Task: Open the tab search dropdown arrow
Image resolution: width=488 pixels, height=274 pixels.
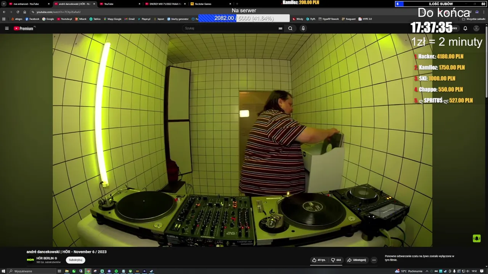Action: (3, 4)
